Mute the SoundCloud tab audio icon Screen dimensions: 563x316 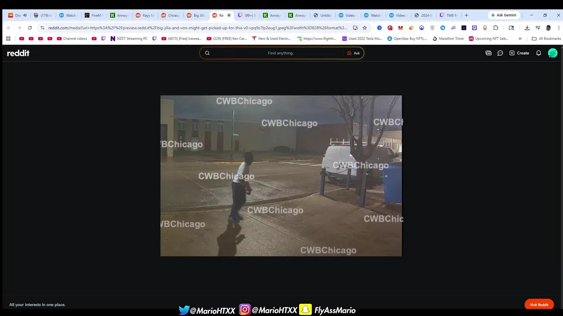25,15
